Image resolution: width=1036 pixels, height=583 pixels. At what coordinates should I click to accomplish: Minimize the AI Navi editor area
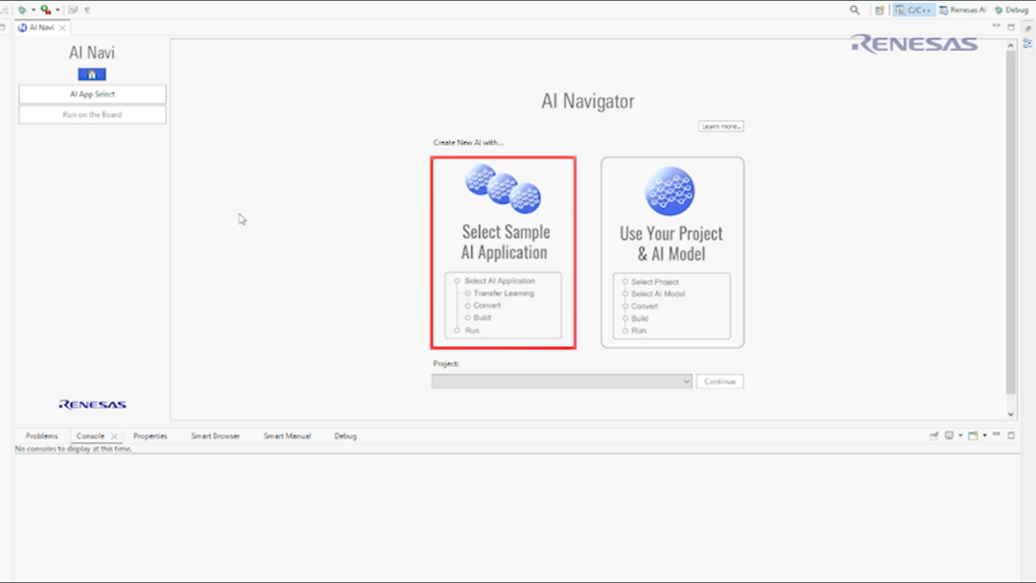(997, 26)
